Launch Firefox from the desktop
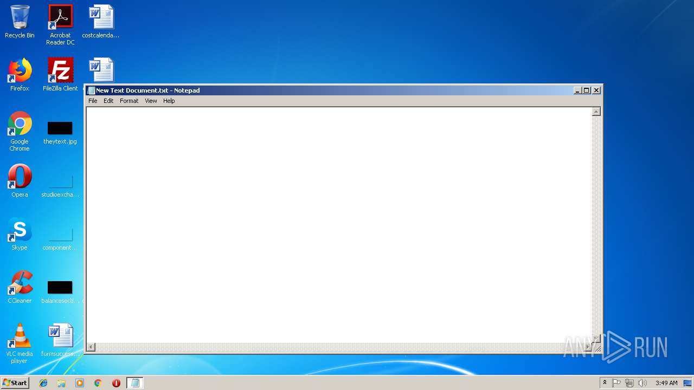The image size is (694, 390). (x=20, y=75)
